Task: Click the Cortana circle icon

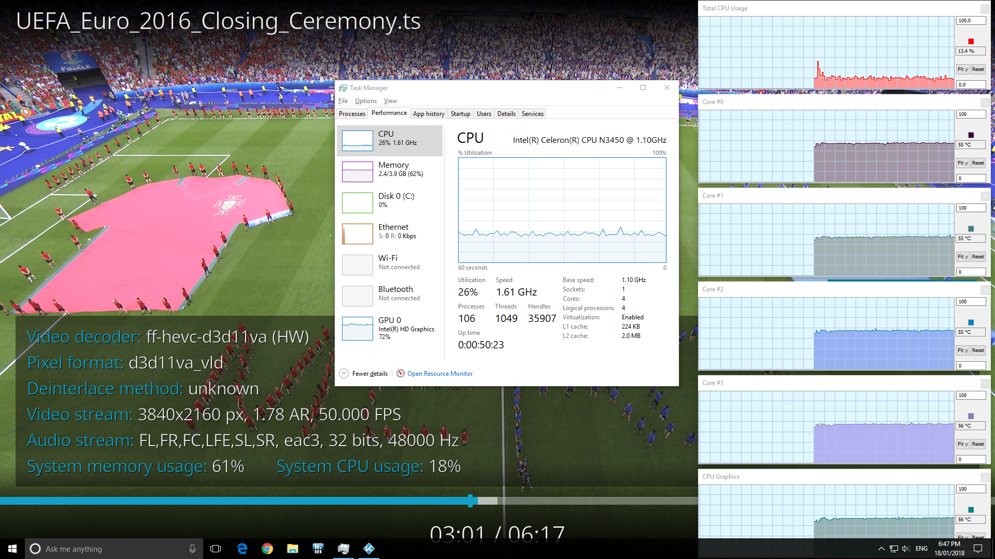Action: point(35,549)
